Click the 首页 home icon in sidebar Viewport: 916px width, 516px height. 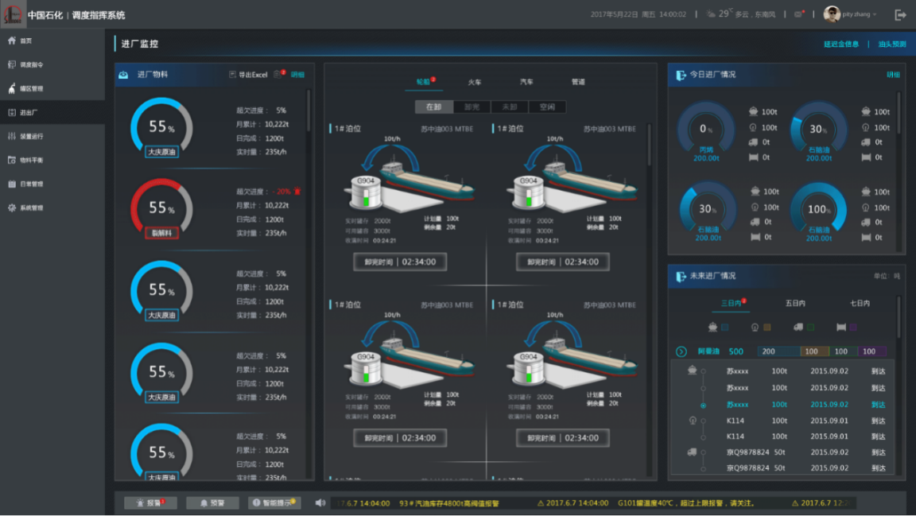(x=12, y=41)
